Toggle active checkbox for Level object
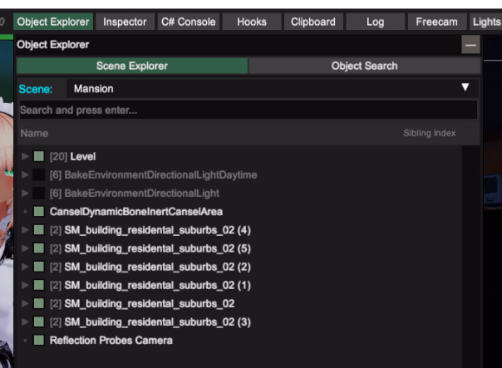Image resolution: width=502 pixels, height=368 pixels. [x=39, y=156]
